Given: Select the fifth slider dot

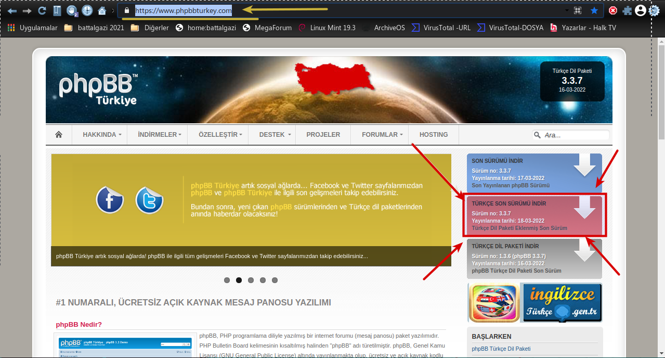Looking at the screenshot, I should point(275,280).
